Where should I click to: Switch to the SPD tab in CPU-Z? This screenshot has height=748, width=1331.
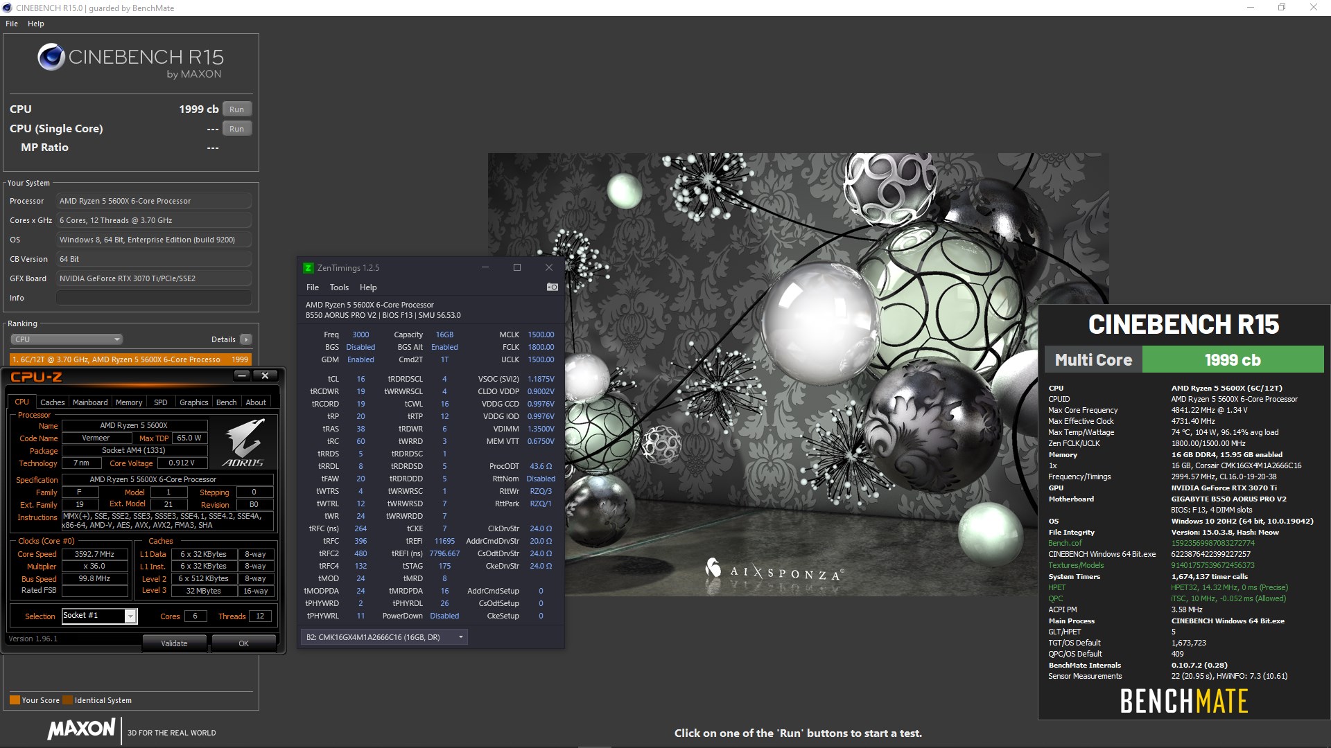pyautogui.click(x=161, y=402)
